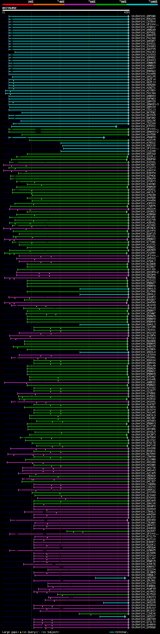
Task: Select label UniRef100_A5GS04
Action: coord(143,209)
